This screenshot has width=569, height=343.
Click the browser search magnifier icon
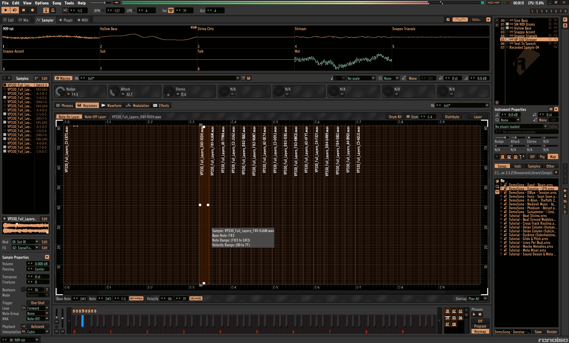[x=497, y=187]
